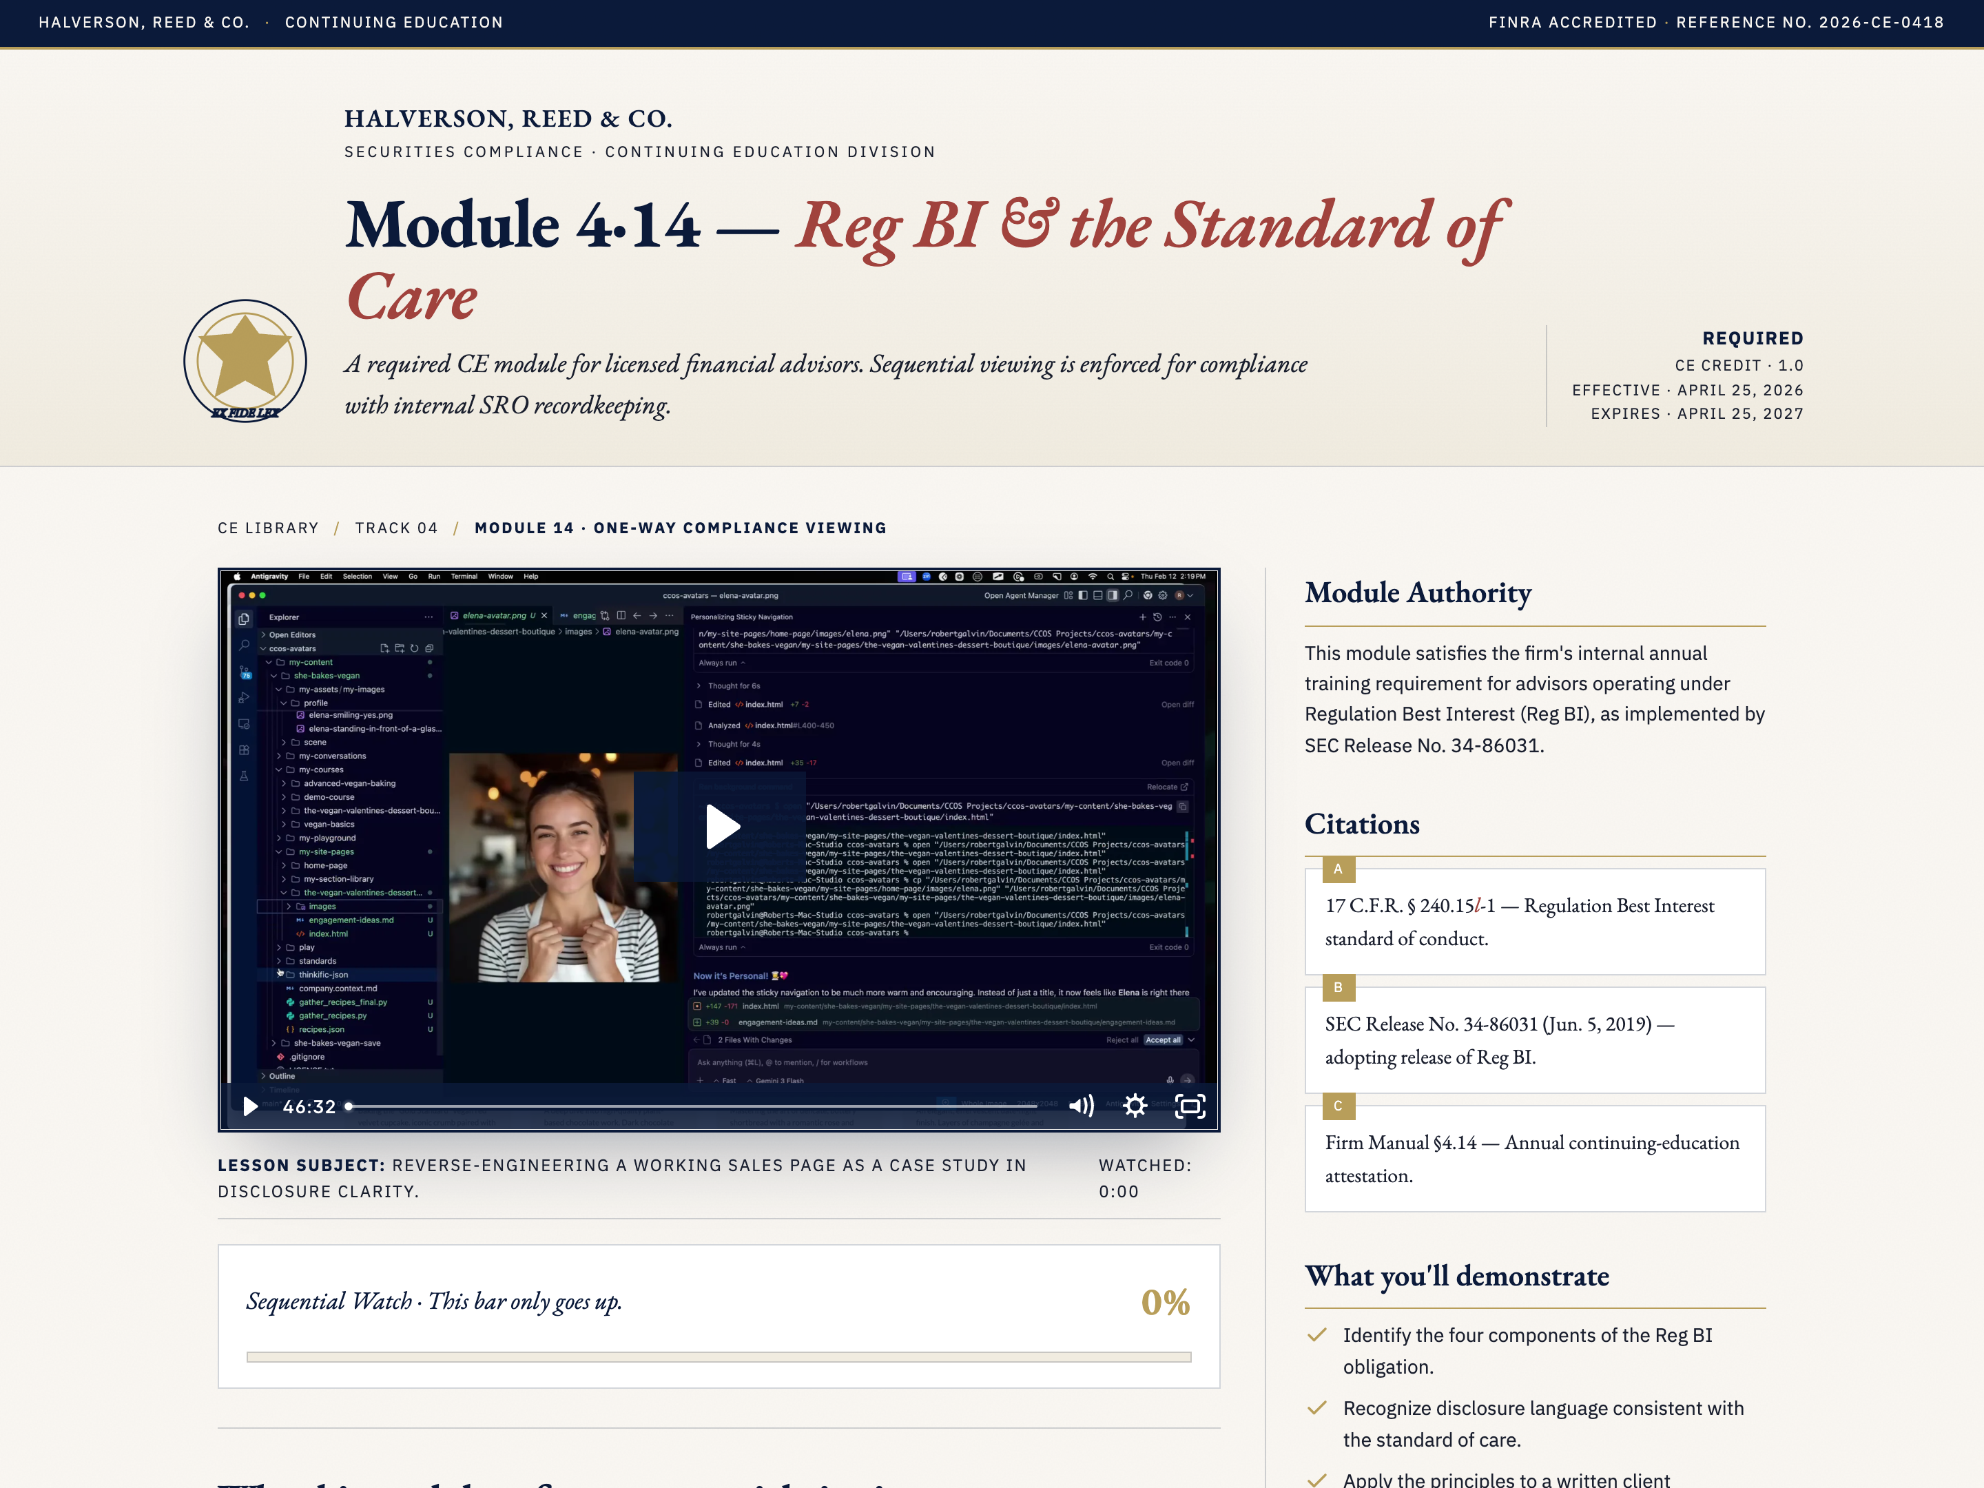The width and height of the screenshot is (1984, 1488).
Task: Click 'Halverson, Reed & Co.' in the top bar
Action: [143, 23]
